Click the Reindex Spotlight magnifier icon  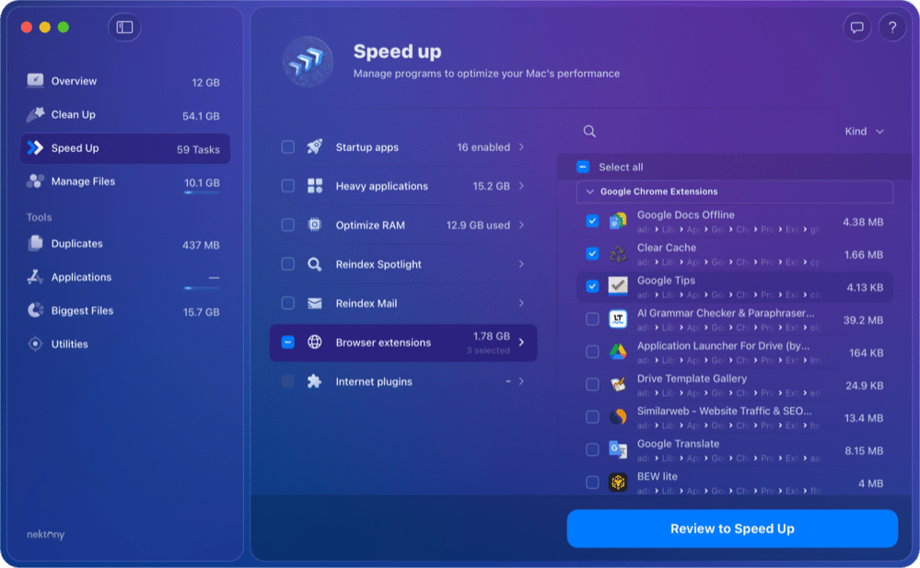point(314,264)
